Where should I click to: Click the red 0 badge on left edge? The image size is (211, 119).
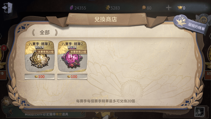pos(4,48)
